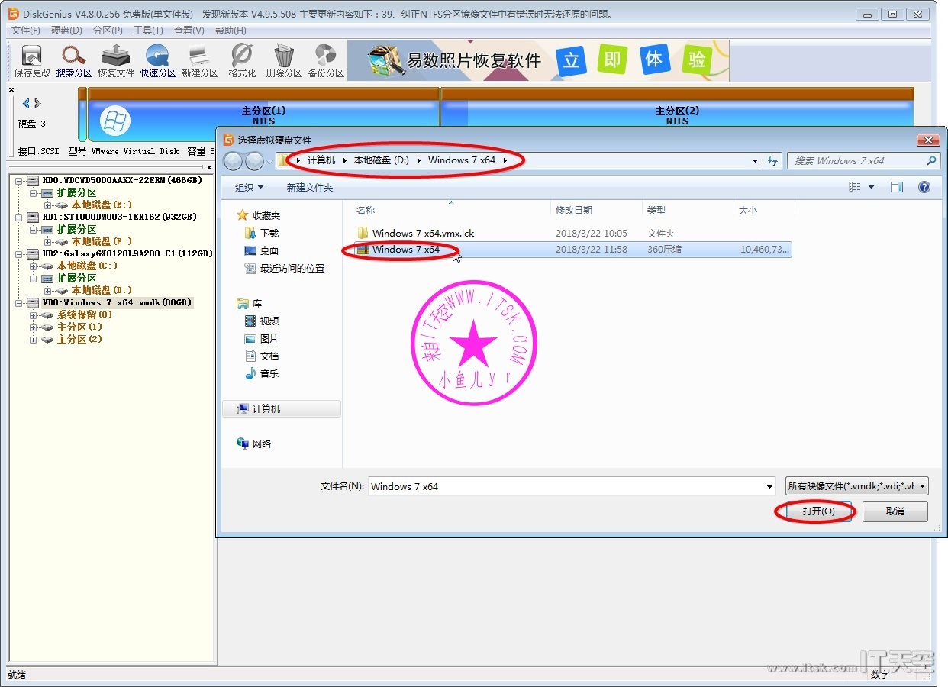Click the 搜索分区 (Search Partition) toolbar icon
948x687 pixels.
pos(74,61)
